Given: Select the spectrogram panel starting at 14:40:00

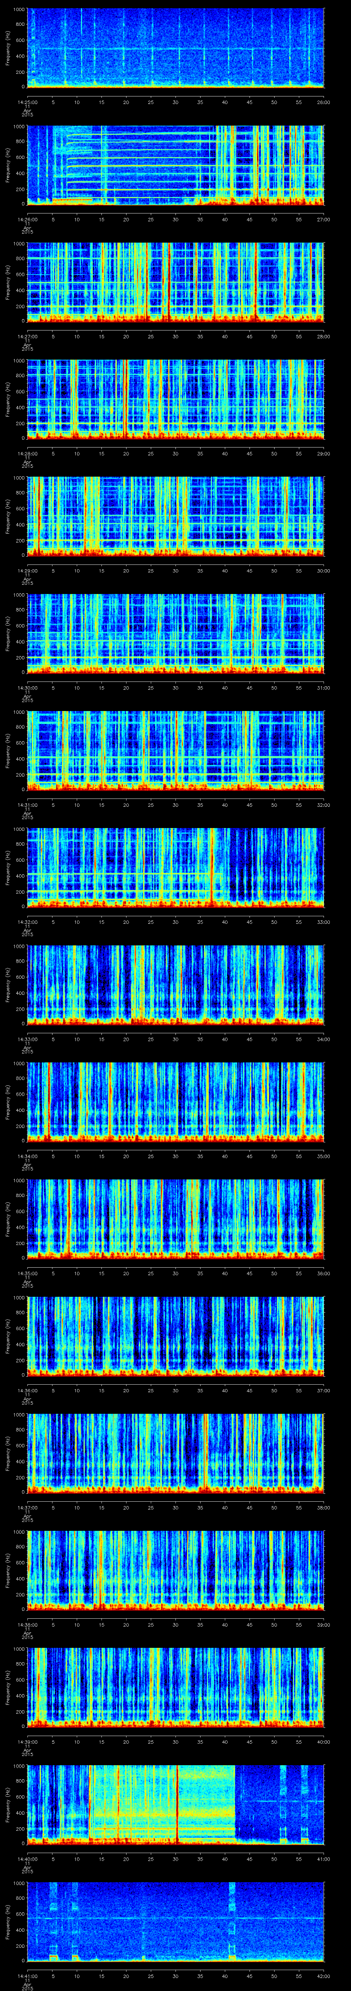Looking at the screenshot, I should tap(175, 1804).
